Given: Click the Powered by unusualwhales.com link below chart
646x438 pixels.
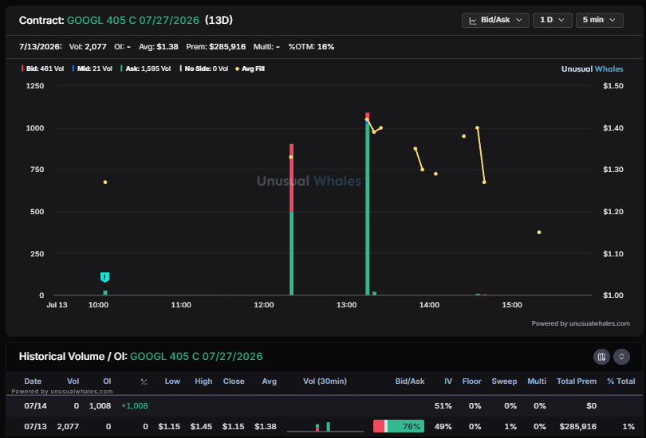Looking at the screenshot, I should [x=581, y=323].
